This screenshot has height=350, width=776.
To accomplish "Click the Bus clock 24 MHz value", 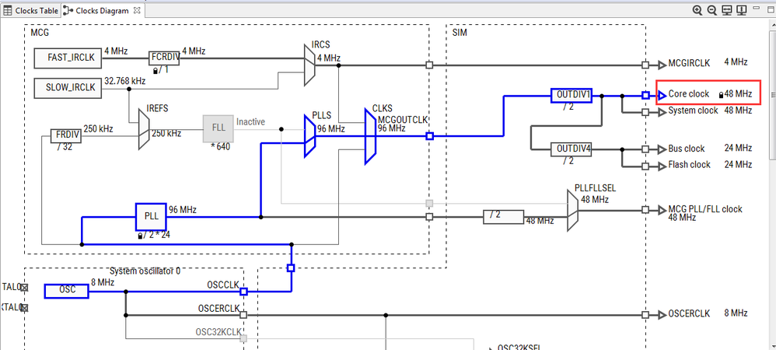I will tap(738, 148).
